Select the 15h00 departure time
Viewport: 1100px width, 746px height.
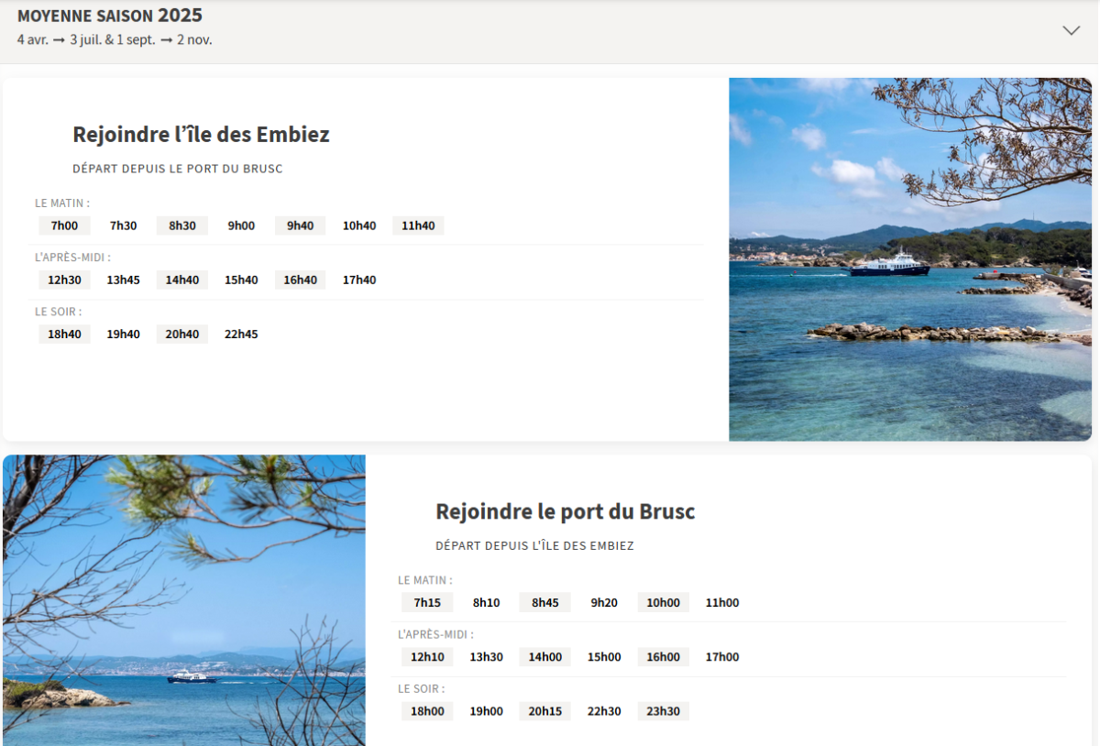[x=604, y=656]
